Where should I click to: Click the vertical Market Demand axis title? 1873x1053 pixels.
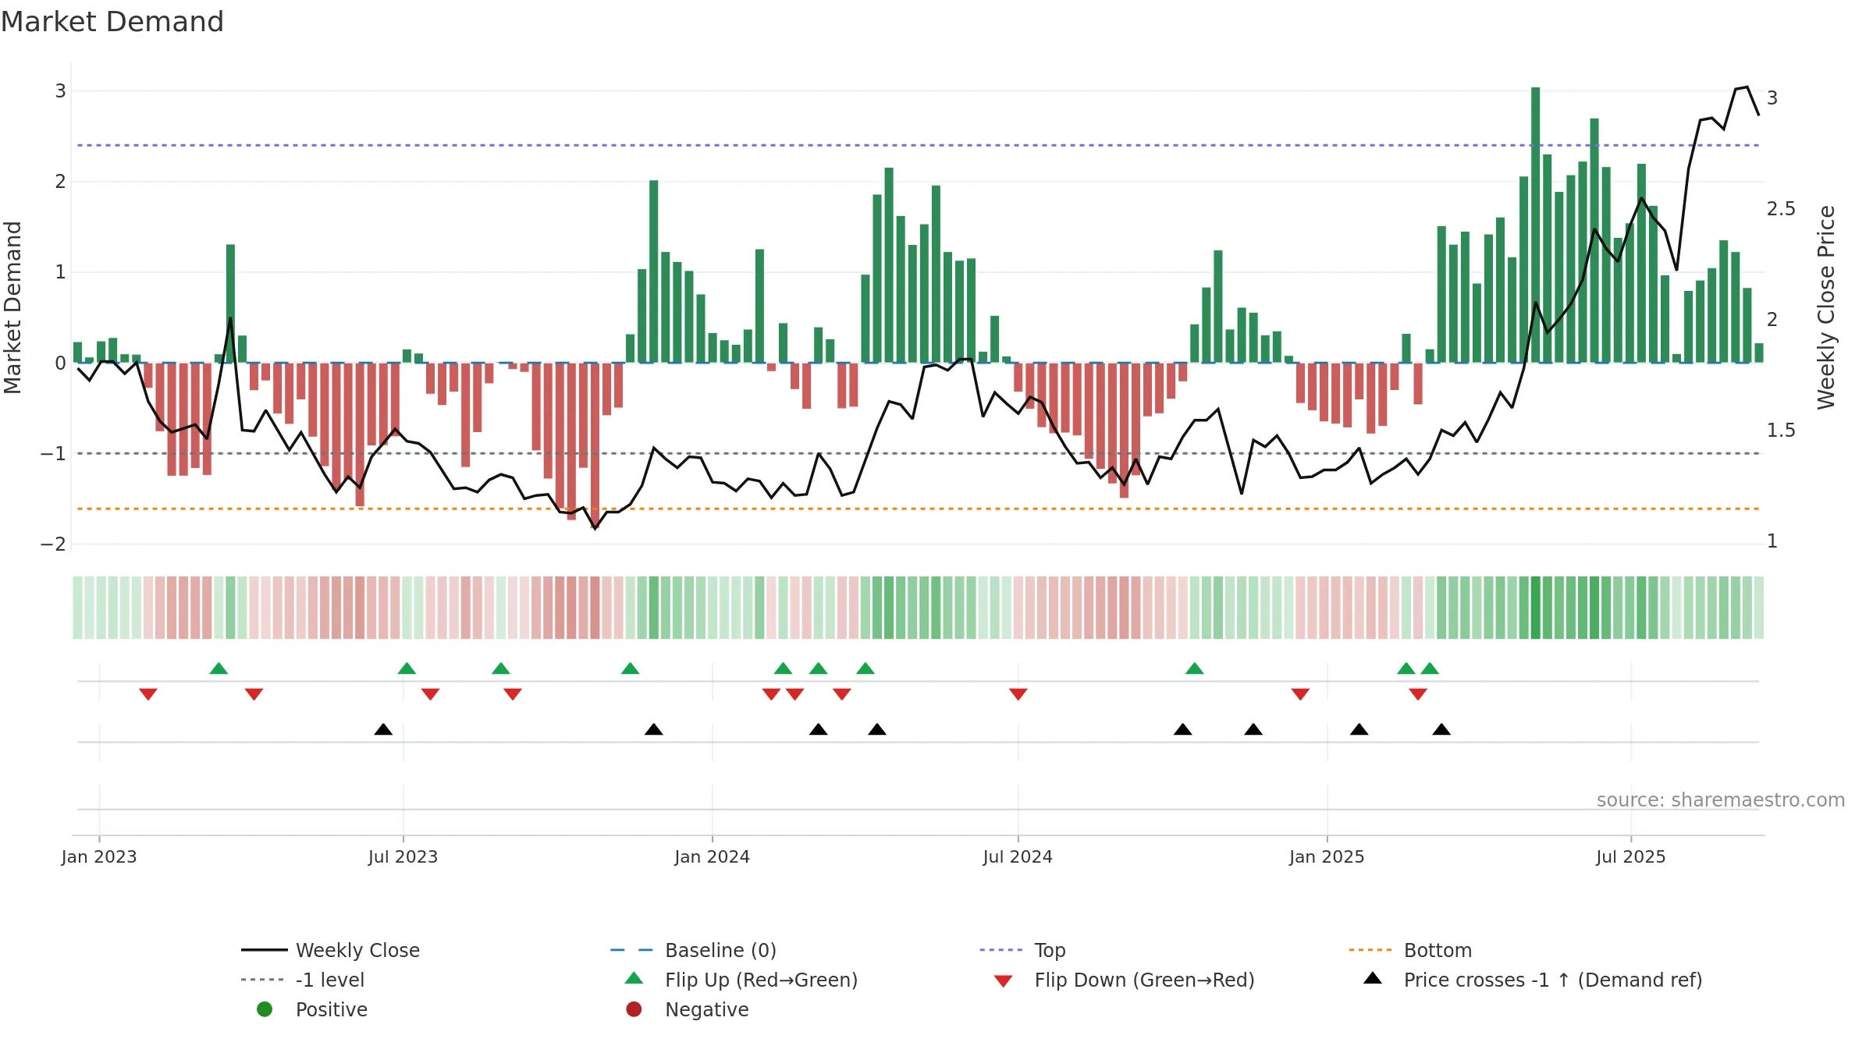[x=12, y=307]
